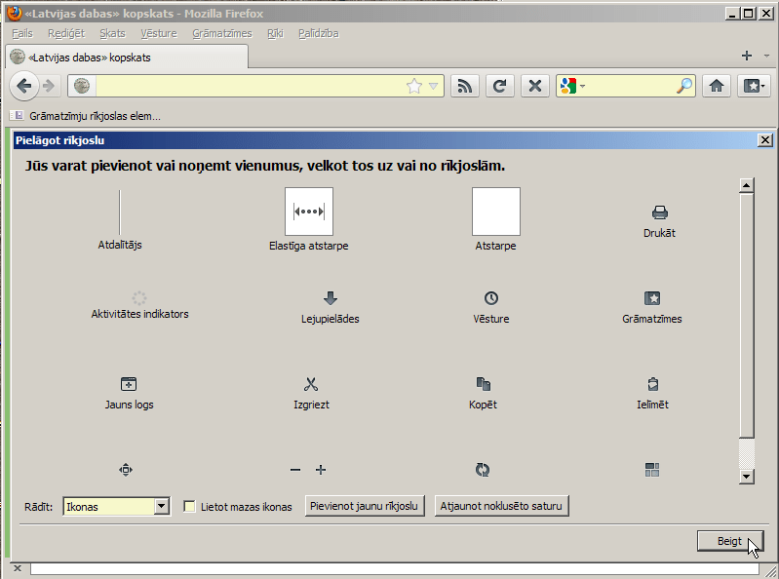Click the palette vertical scrollbar thumb
This screenshot has width=779, height=579.
[746, 316]
